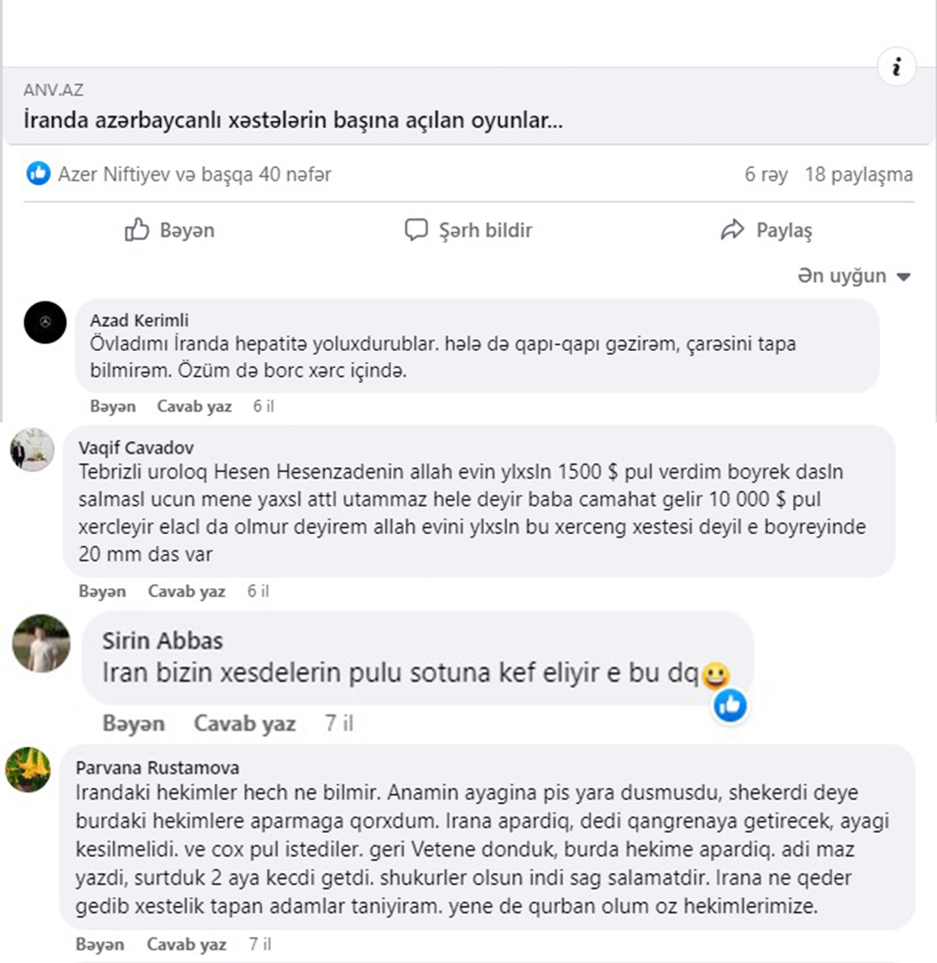Image resolution: width=937 pixels, height=963 pixels.
Task: Open Sirin Abbas's profile photo
Action: tap(42, 643)
